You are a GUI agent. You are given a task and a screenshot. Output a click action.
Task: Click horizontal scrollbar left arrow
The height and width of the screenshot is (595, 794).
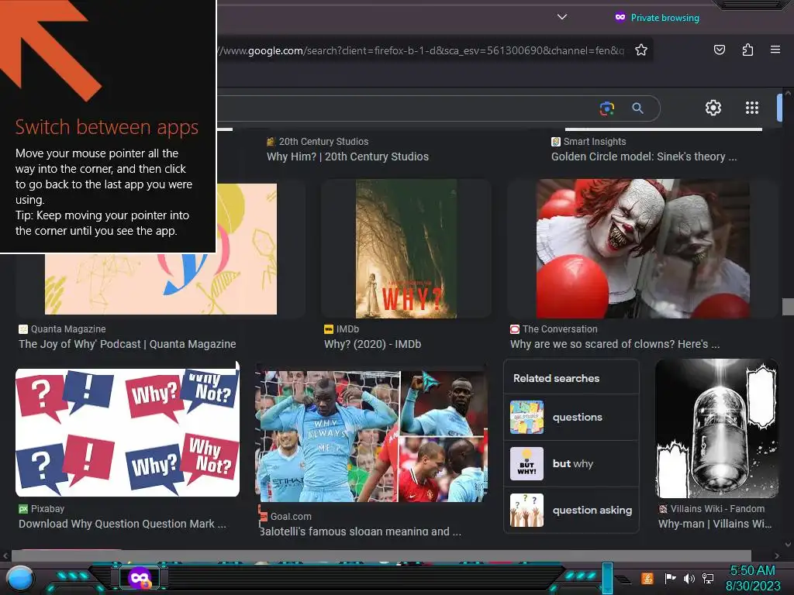pos(5,556)
